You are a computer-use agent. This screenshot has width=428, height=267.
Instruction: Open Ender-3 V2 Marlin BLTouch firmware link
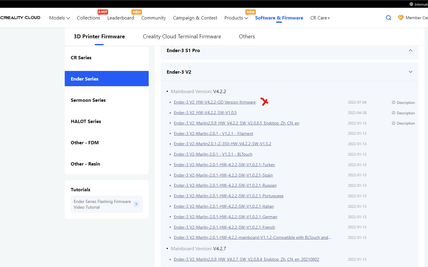(213, 154)
